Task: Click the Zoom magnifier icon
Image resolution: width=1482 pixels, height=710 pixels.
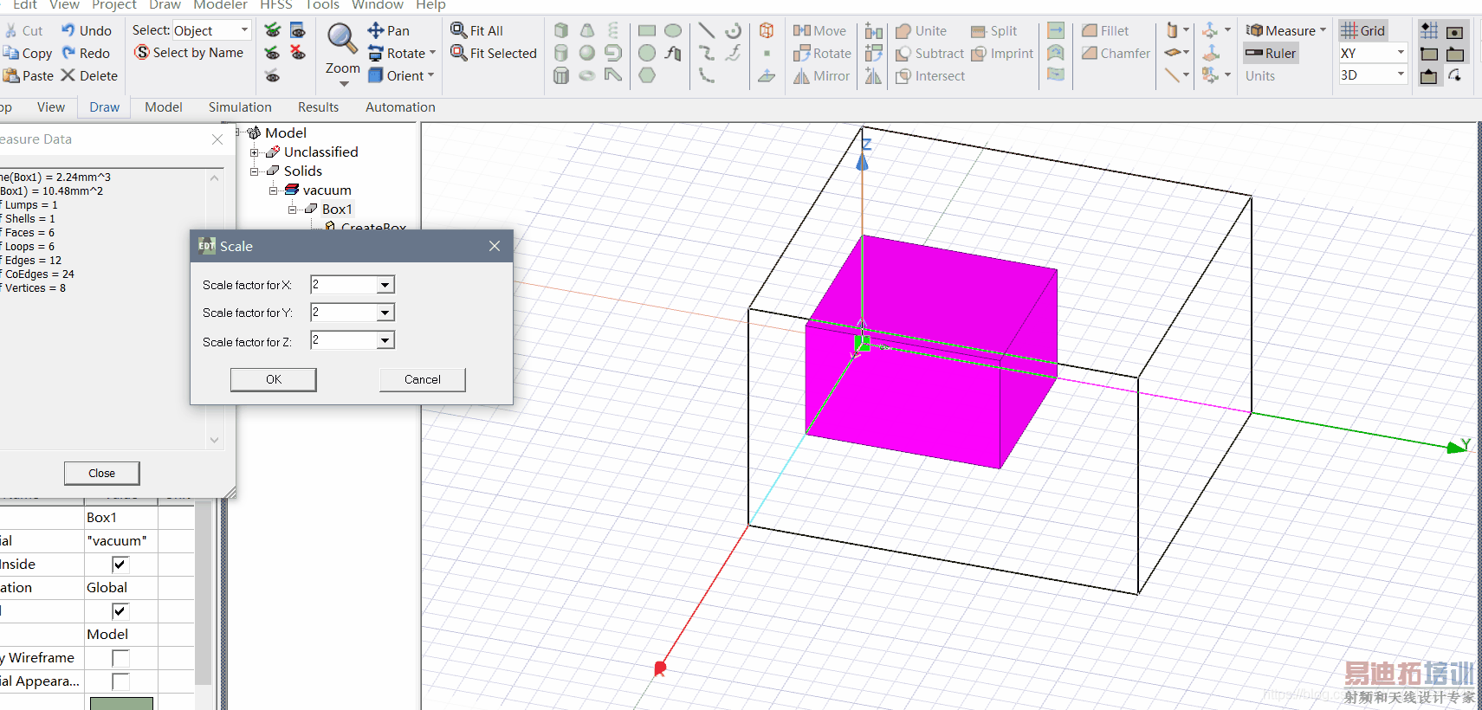Action: [x=342, y=39]
